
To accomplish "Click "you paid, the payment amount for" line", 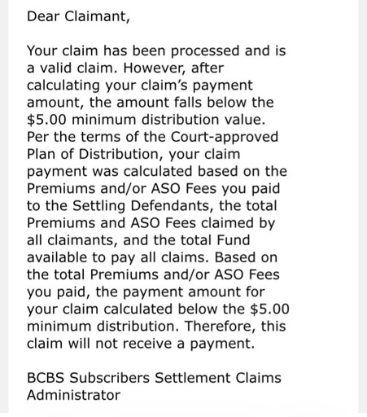I will [x=146, y=292].
